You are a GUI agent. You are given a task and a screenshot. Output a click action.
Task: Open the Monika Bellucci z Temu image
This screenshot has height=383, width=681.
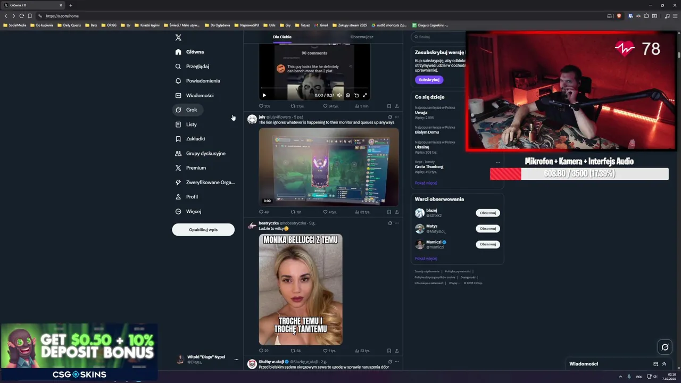301,289
